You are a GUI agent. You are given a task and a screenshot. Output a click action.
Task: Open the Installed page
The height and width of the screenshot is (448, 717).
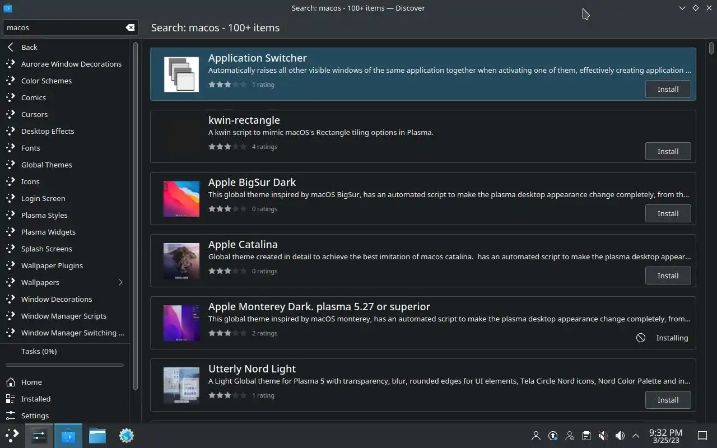point(65,399)
